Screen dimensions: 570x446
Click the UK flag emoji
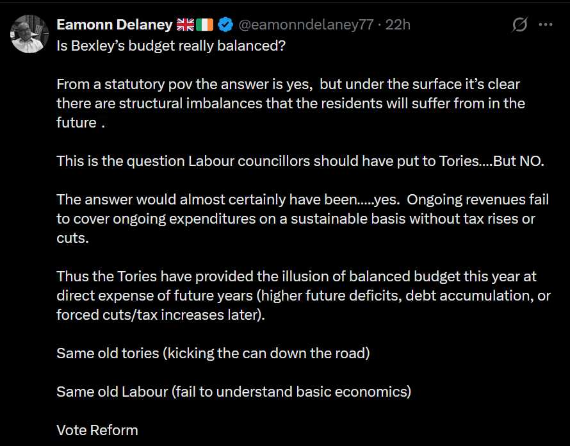click(x=186, y=25)
